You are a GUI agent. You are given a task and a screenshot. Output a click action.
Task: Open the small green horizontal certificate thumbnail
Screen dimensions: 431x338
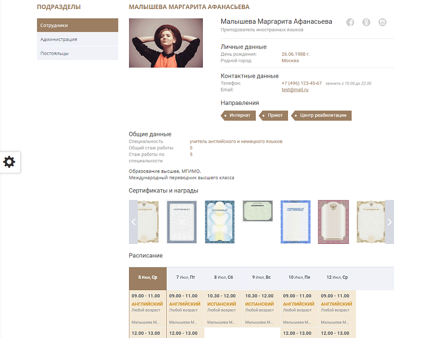(x=257, y=211)
